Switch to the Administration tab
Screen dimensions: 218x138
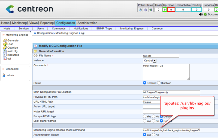[87, 23]
